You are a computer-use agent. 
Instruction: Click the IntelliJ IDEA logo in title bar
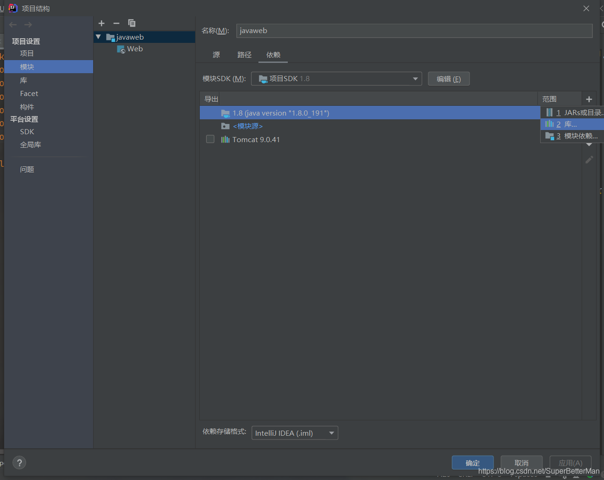tap(13, 8)
